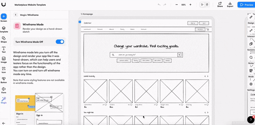
Task: Click the Preview button
Action: (246, 5)
